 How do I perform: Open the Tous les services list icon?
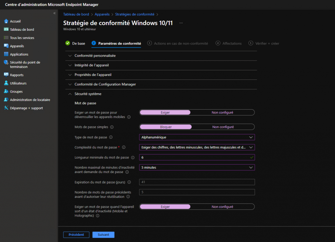[6, 38]
